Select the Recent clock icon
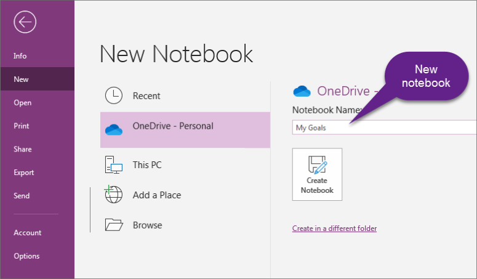 114,95
